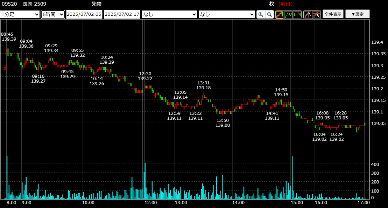Zoom in with the magnifier plus icon
Image resolution: width=388 pixels, height=208 pixels.
[261, 14]
